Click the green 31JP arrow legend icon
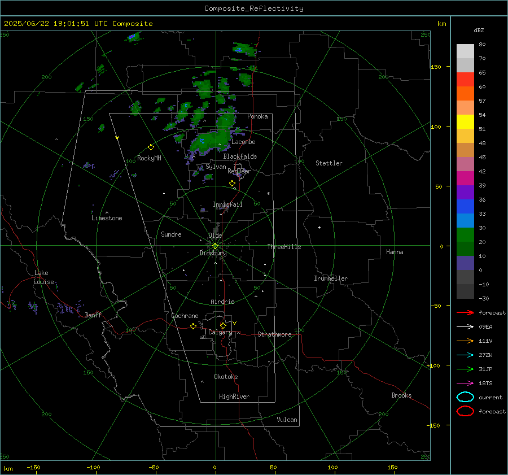 pyautogui.click(x=465, y=369)
